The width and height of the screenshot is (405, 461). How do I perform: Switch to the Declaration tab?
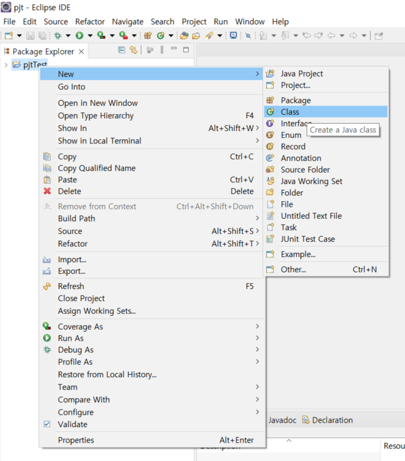click(328, 420)
